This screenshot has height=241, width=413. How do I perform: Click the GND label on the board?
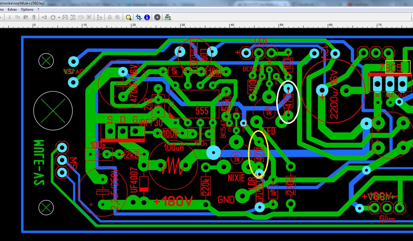click(x=226, y=200)
